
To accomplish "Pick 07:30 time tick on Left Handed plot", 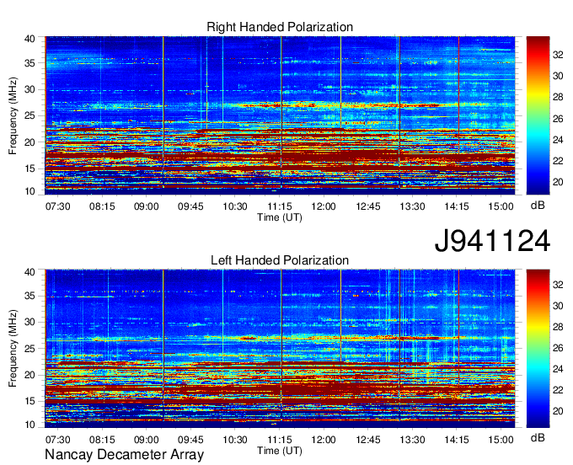I will (58, 440).
